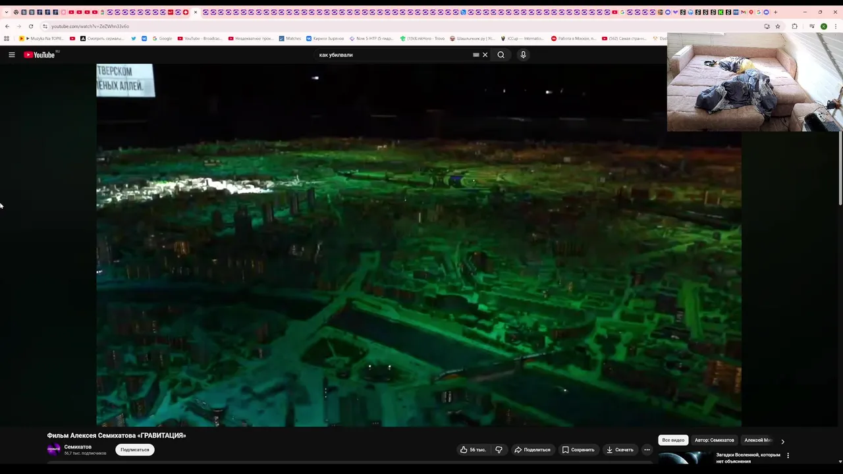Image resolution: width=843 pixels, height=474 pixels.
Task: Open the VK icon bookmark next to Twitter
Action: 144,38
